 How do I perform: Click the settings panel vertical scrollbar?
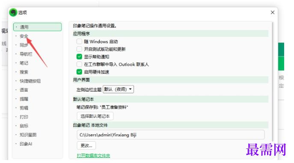[273, 81]
